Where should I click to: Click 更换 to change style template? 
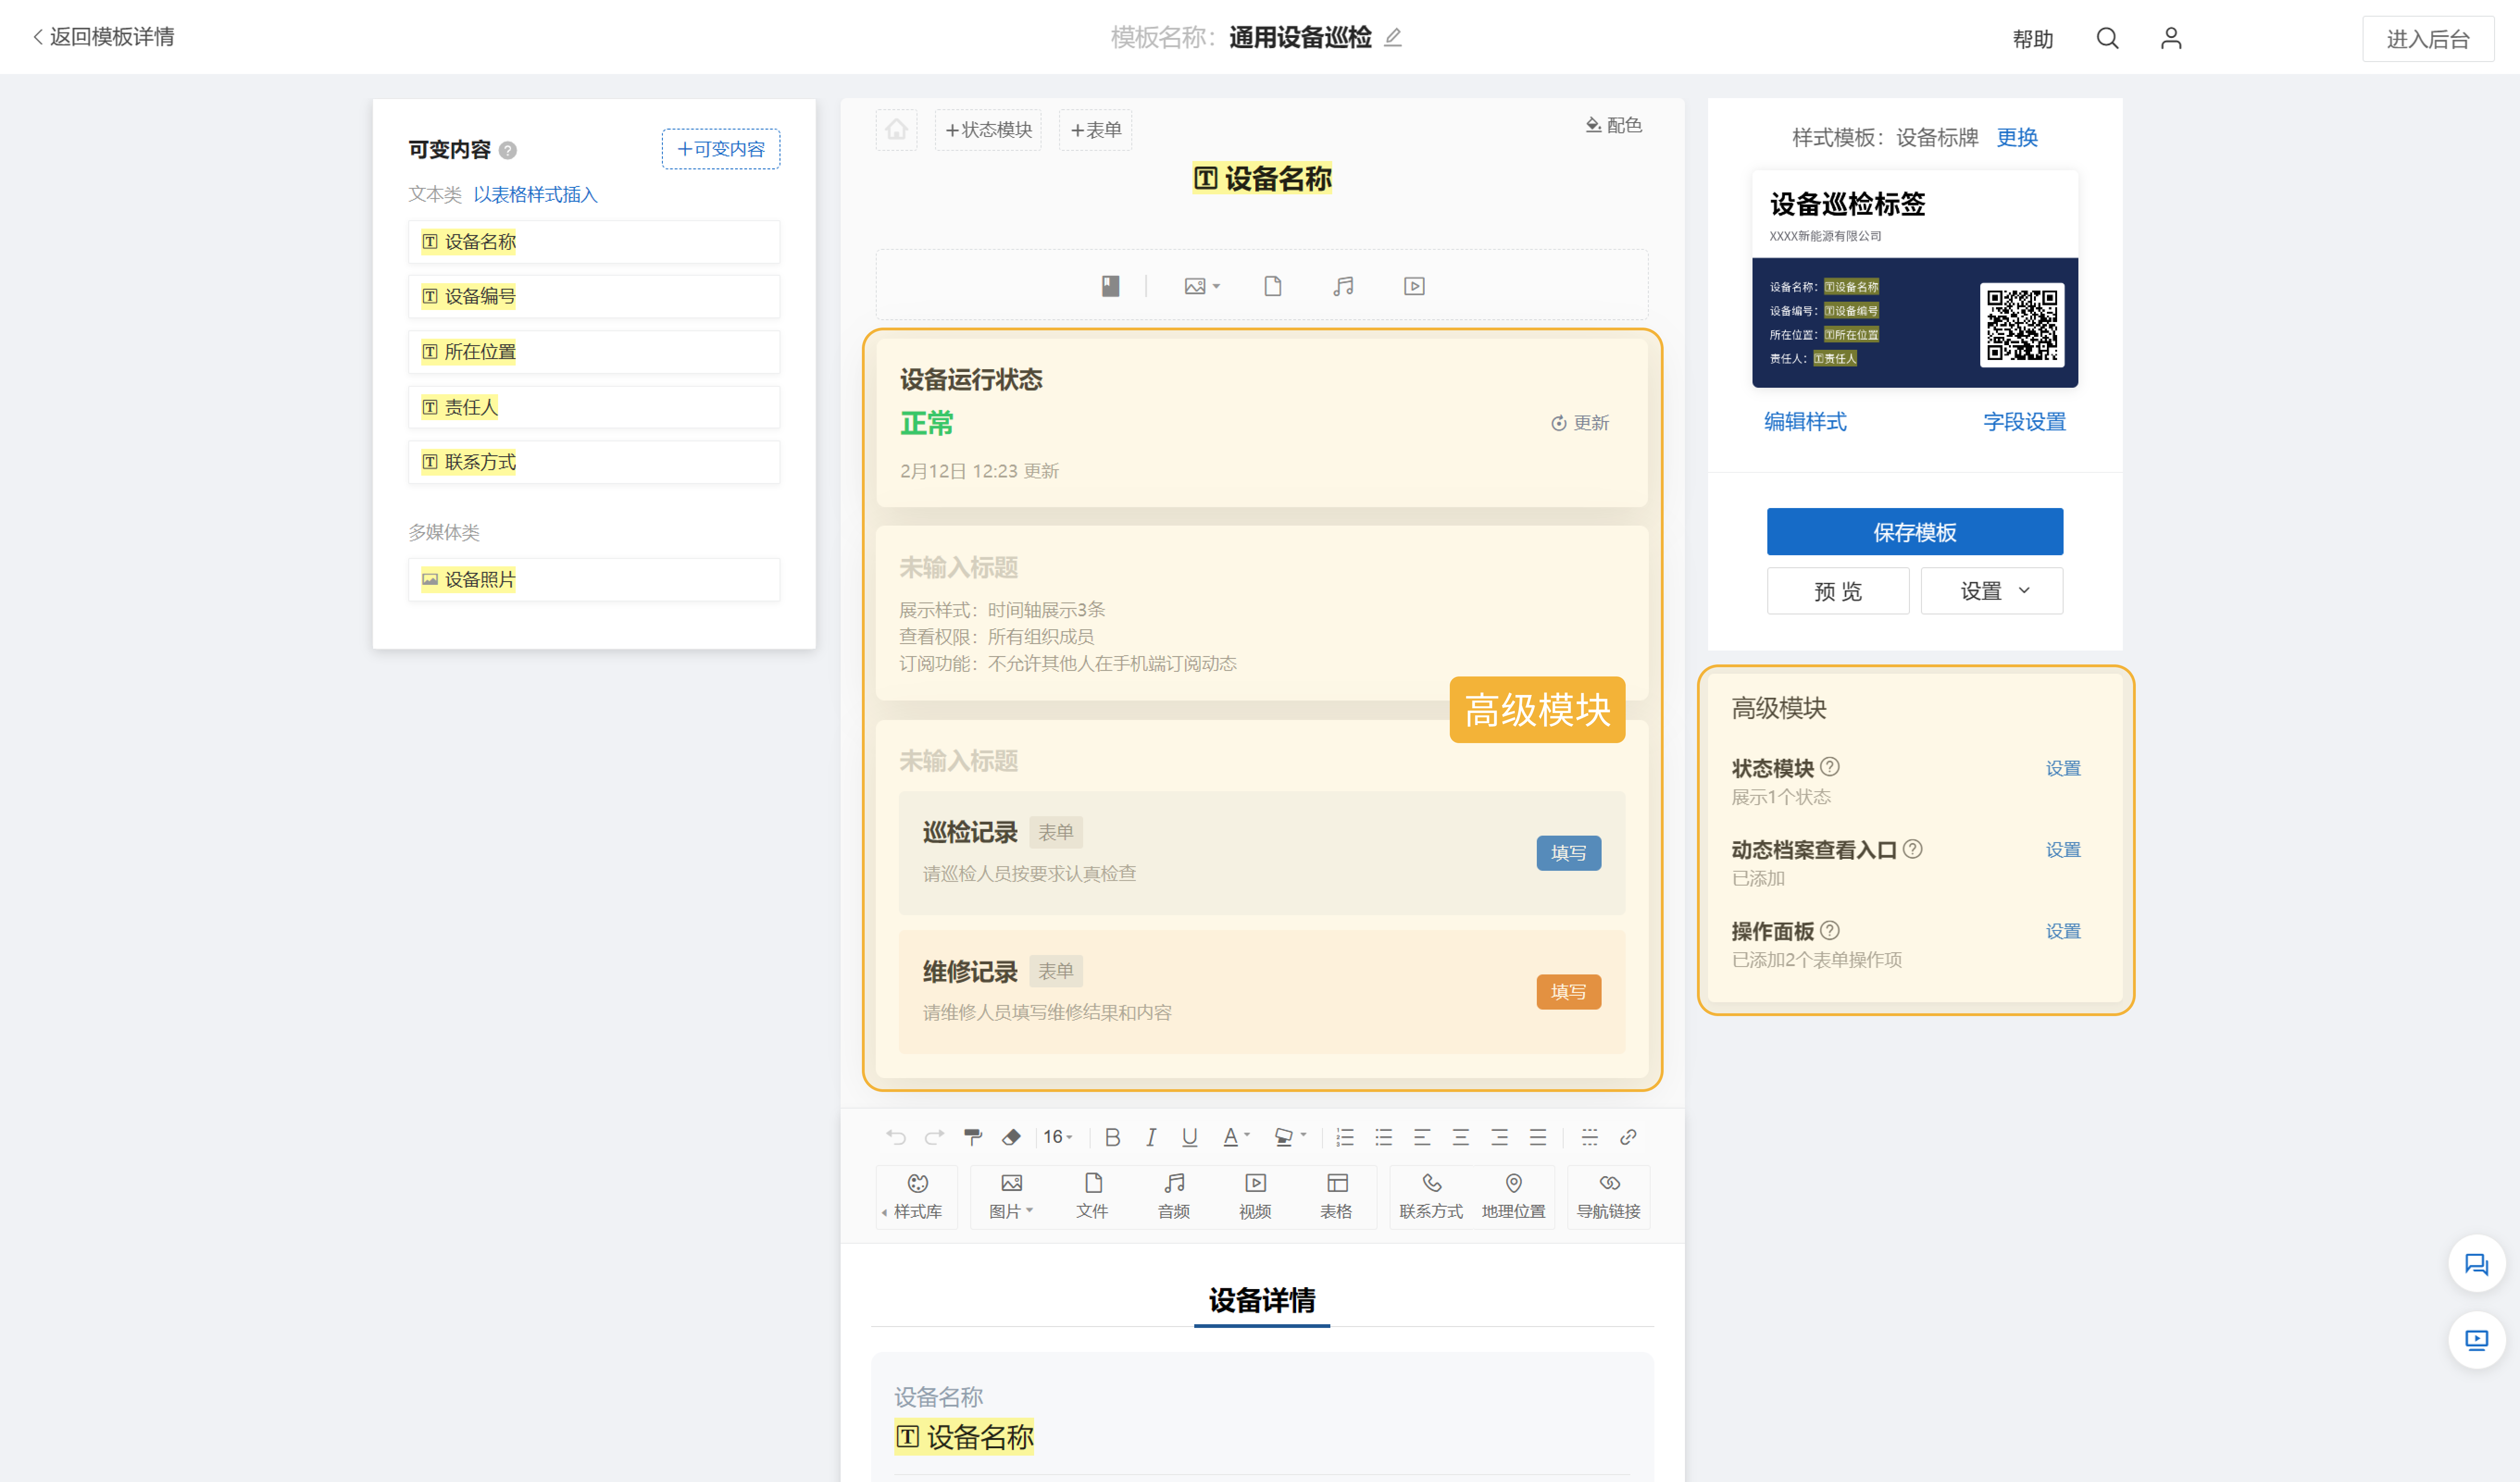pos(2016,138)
